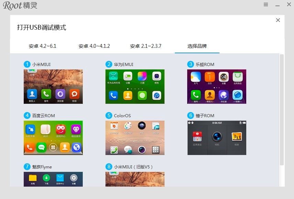Select the ColorOS brand option
This screenshot has height=199, width=294.
(x=135, y=137)
